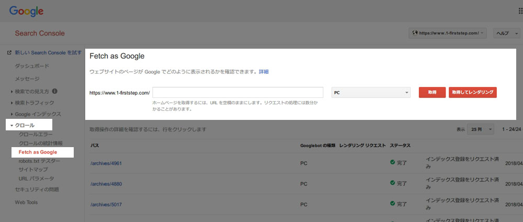Click the green 完了 check icon for /archives/4961
Viewport: 523px width, 222px height.
coord(393,162)
